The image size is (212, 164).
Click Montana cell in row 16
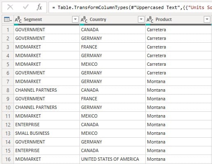tap(179, 159)
